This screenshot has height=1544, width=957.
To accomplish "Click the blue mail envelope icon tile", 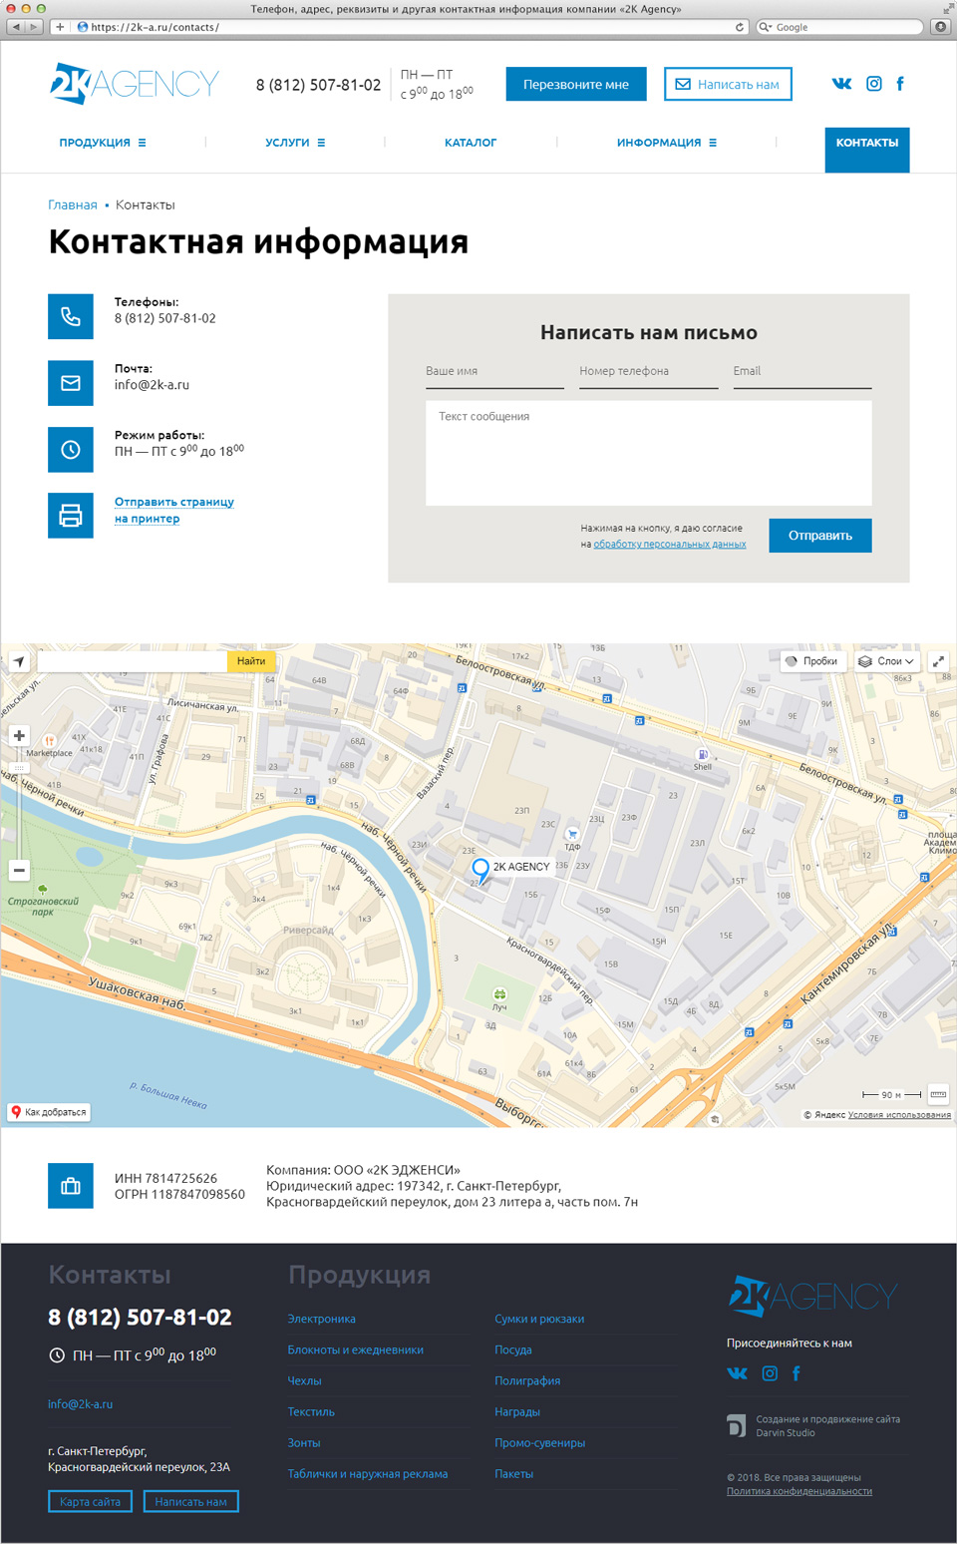I will click(71, 383).
